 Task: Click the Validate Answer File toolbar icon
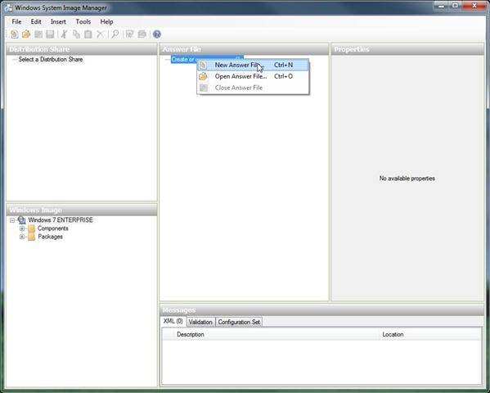(130, 34)
